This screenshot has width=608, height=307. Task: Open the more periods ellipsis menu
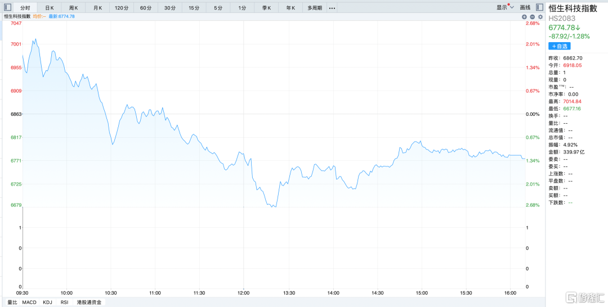click(x=332, y=8)
